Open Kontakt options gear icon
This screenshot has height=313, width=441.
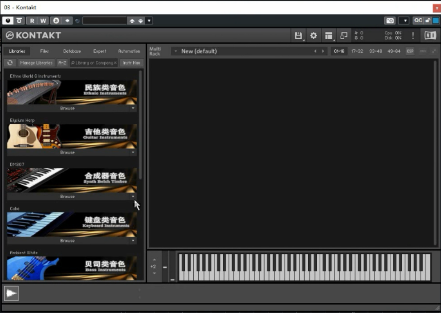(314, 36)
